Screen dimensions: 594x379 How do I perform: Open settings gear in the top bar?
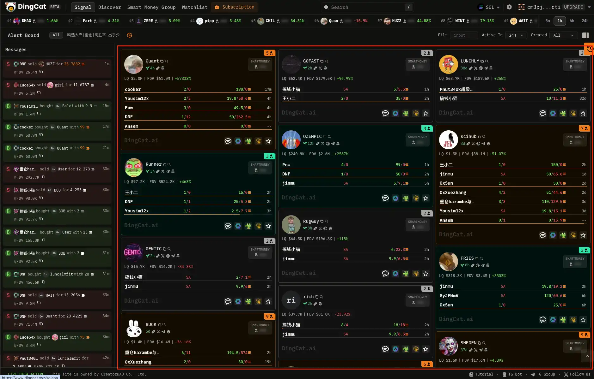point(509,7)
